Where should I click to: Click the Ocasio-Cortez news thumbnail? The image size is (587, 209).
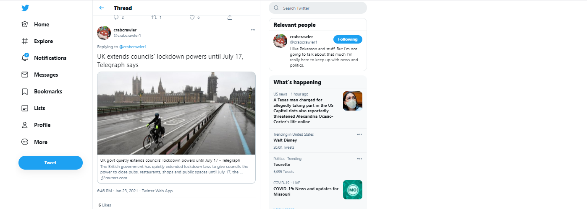[x=353, y=101]
